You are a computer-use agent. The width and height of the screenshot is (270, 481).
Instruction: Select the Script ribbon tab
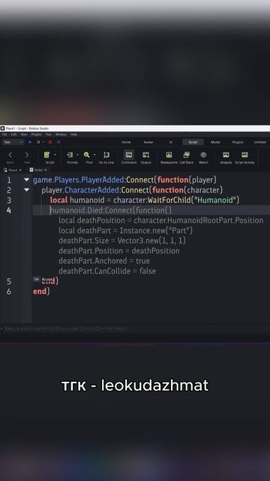pyautogui.click(x=193, y=142)
